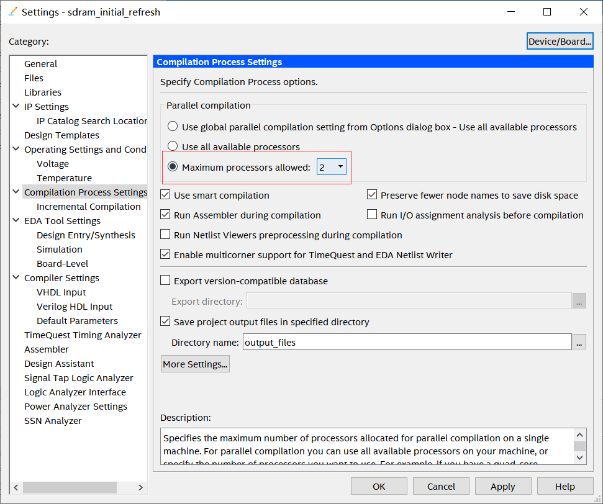
Task: Enable "Run Netlist Viewers preprocessing during compilation"
Action: (x=165, y=235)
